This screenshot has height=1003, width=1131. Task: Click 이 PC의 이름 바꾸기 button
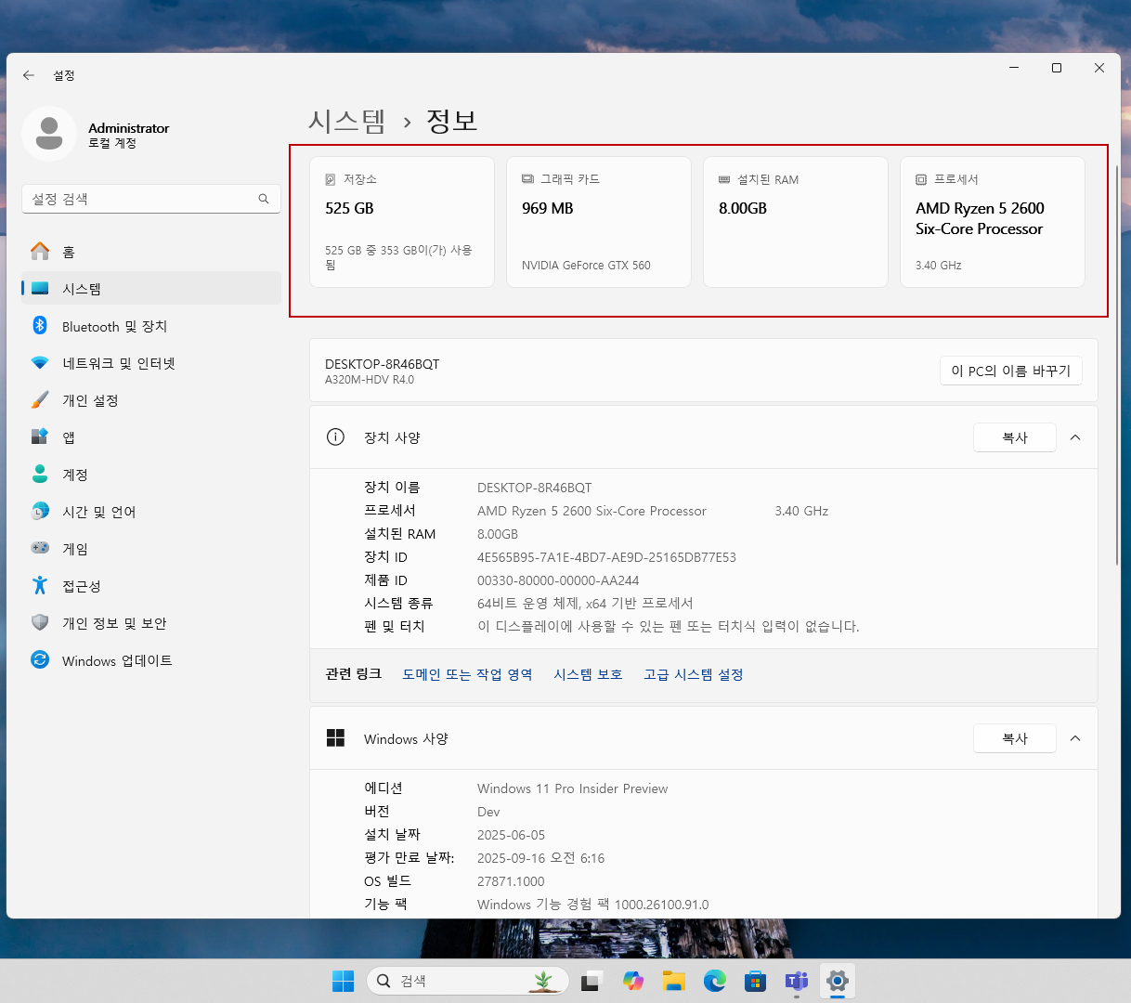click(1011, 371)
